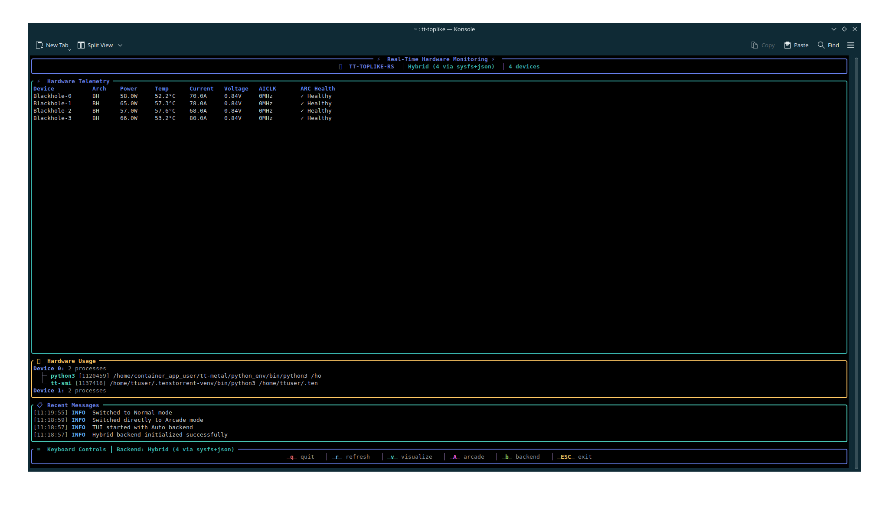Select the Blackhole-3 device row name
The width and height of the screenshot is (889, 505).
(52, 118)
